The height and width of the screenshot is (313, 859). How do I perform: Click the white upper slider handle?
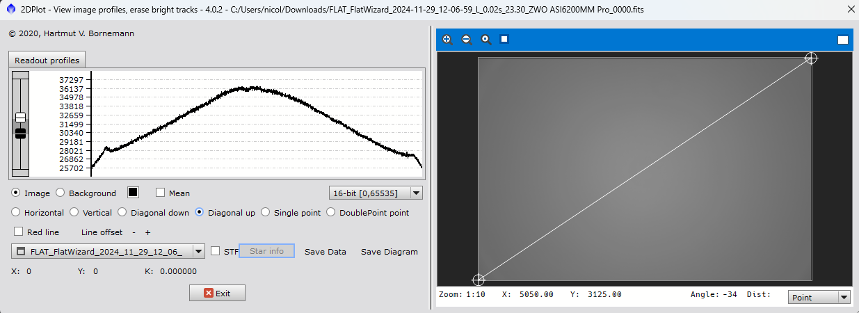coord(20,117)
